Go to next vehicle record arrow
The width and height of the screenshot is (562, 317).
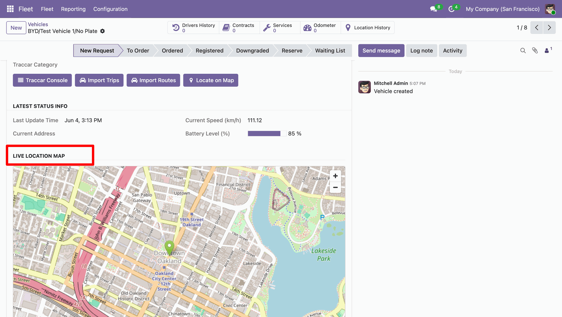(549, 28)
